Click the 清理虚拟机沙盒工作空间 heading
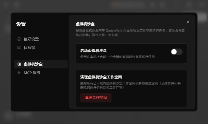208x124 pixels. coord(101,77)
